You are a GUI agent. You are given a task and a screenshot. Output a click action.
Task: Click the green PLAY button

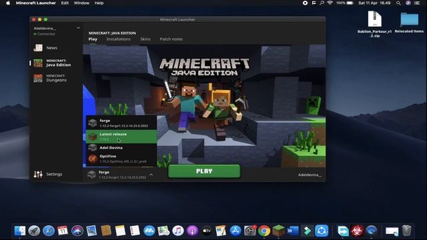204,171
